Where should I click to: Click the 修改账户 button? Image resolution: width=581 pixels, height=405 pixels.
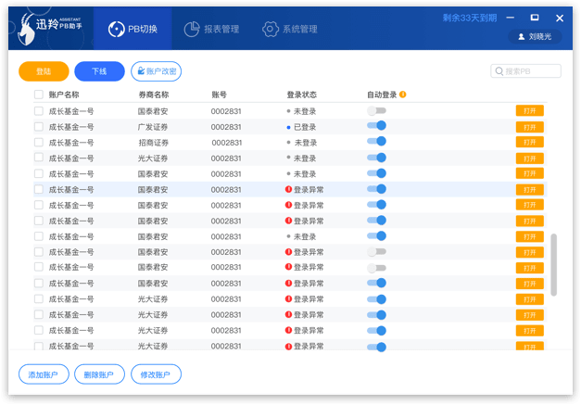pyautogui.click(x=156, y=374)
